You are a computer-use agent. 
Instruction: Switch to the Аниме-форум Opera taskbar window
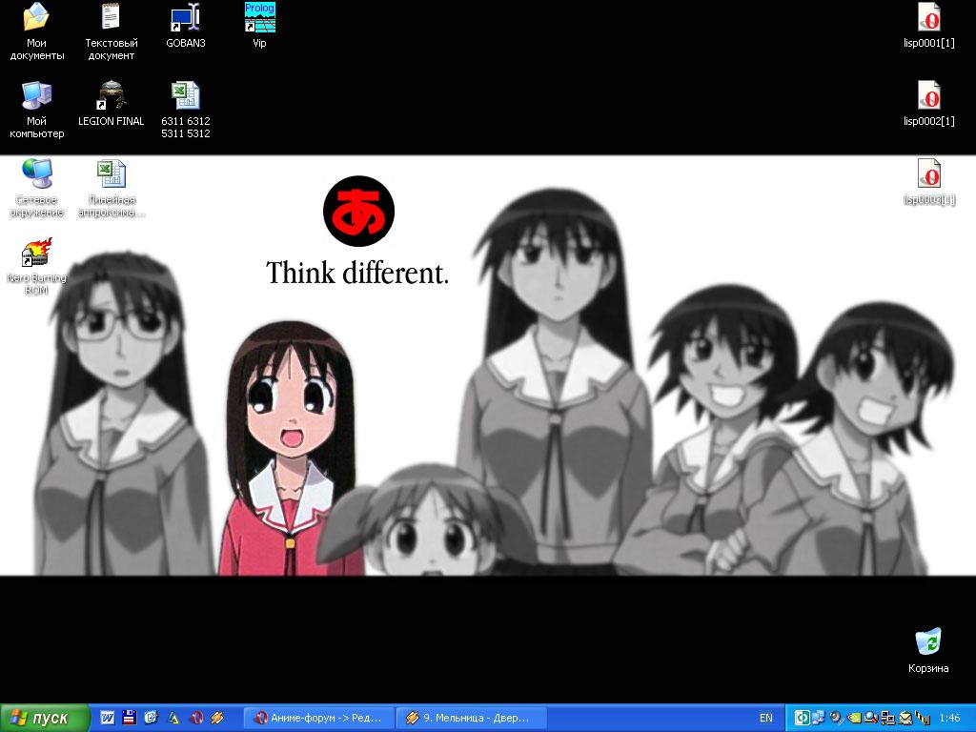pos(318,719)
